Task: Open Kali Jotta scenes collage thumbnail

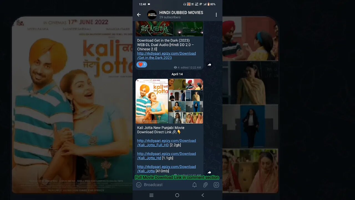Action: (x=186, y=101)
